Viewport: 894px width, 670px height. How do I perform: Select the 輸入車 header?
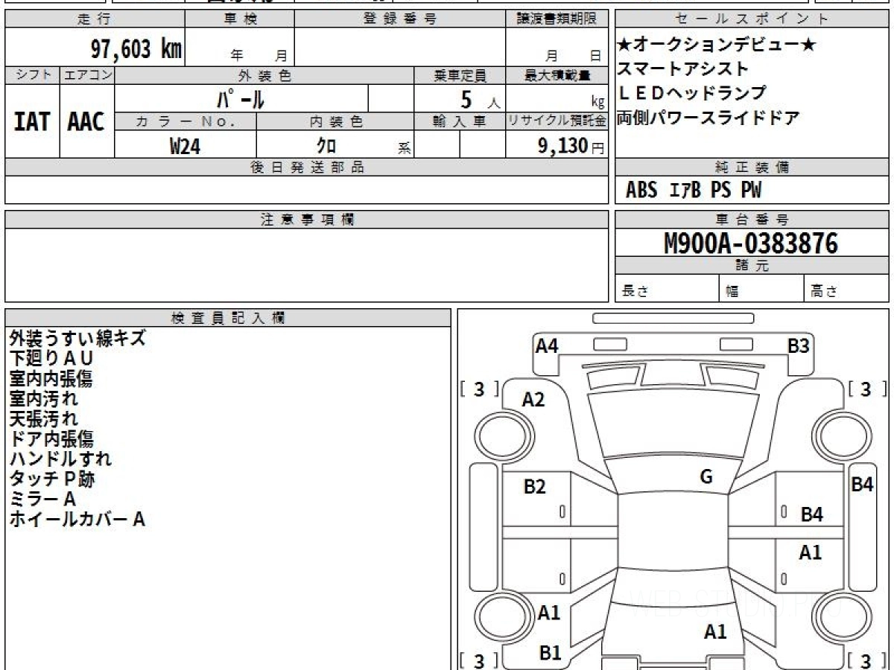(460, 121)
